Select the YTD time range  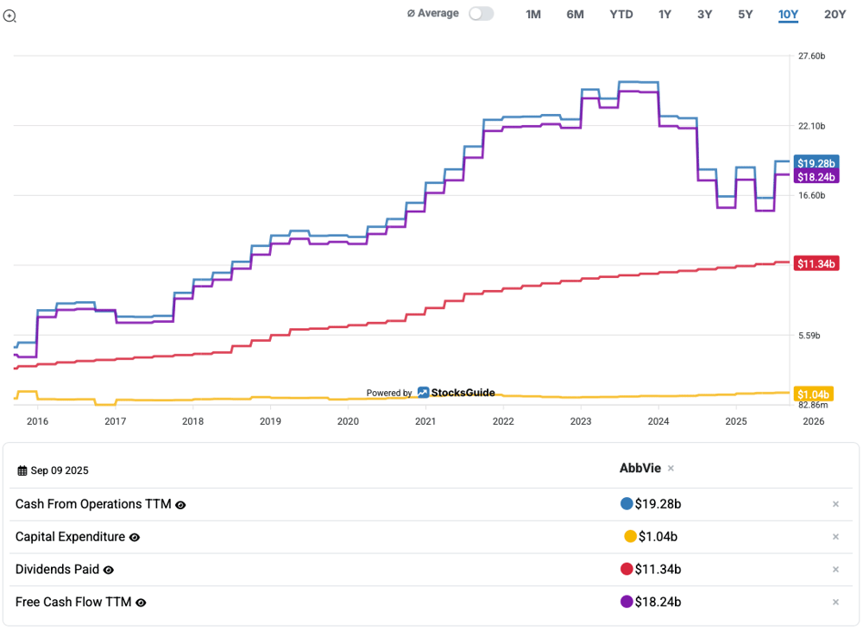point(620,15)
